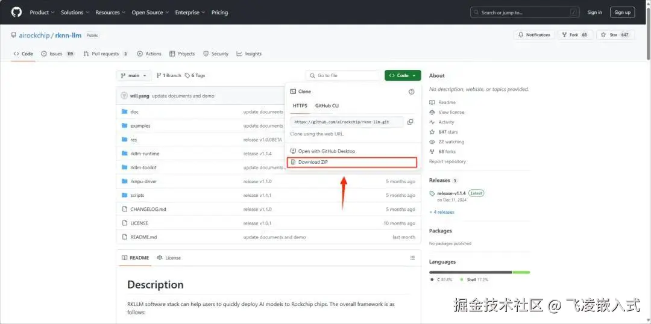
Task: Open the airockchip owner link
Action: [x=34, y=36]
